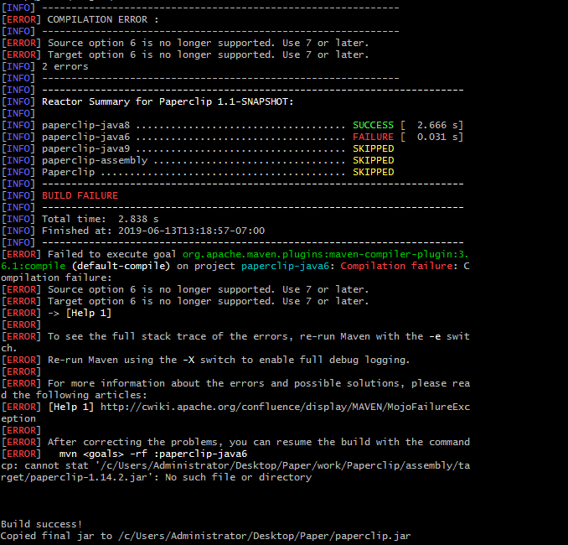This screenshot has height=545, width=568.
Task: Click '-> [Help 1]' error line
Action: click(80, 314)
